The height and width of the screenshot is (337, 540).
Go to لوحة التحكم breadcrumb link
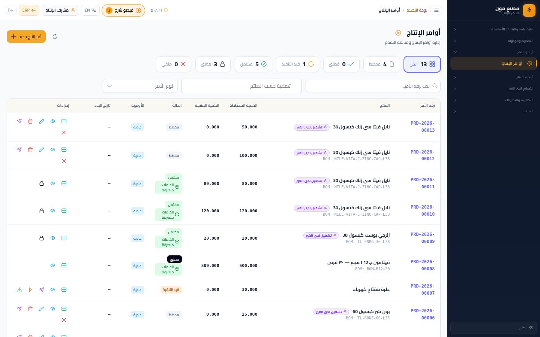(x=417, y=10)
